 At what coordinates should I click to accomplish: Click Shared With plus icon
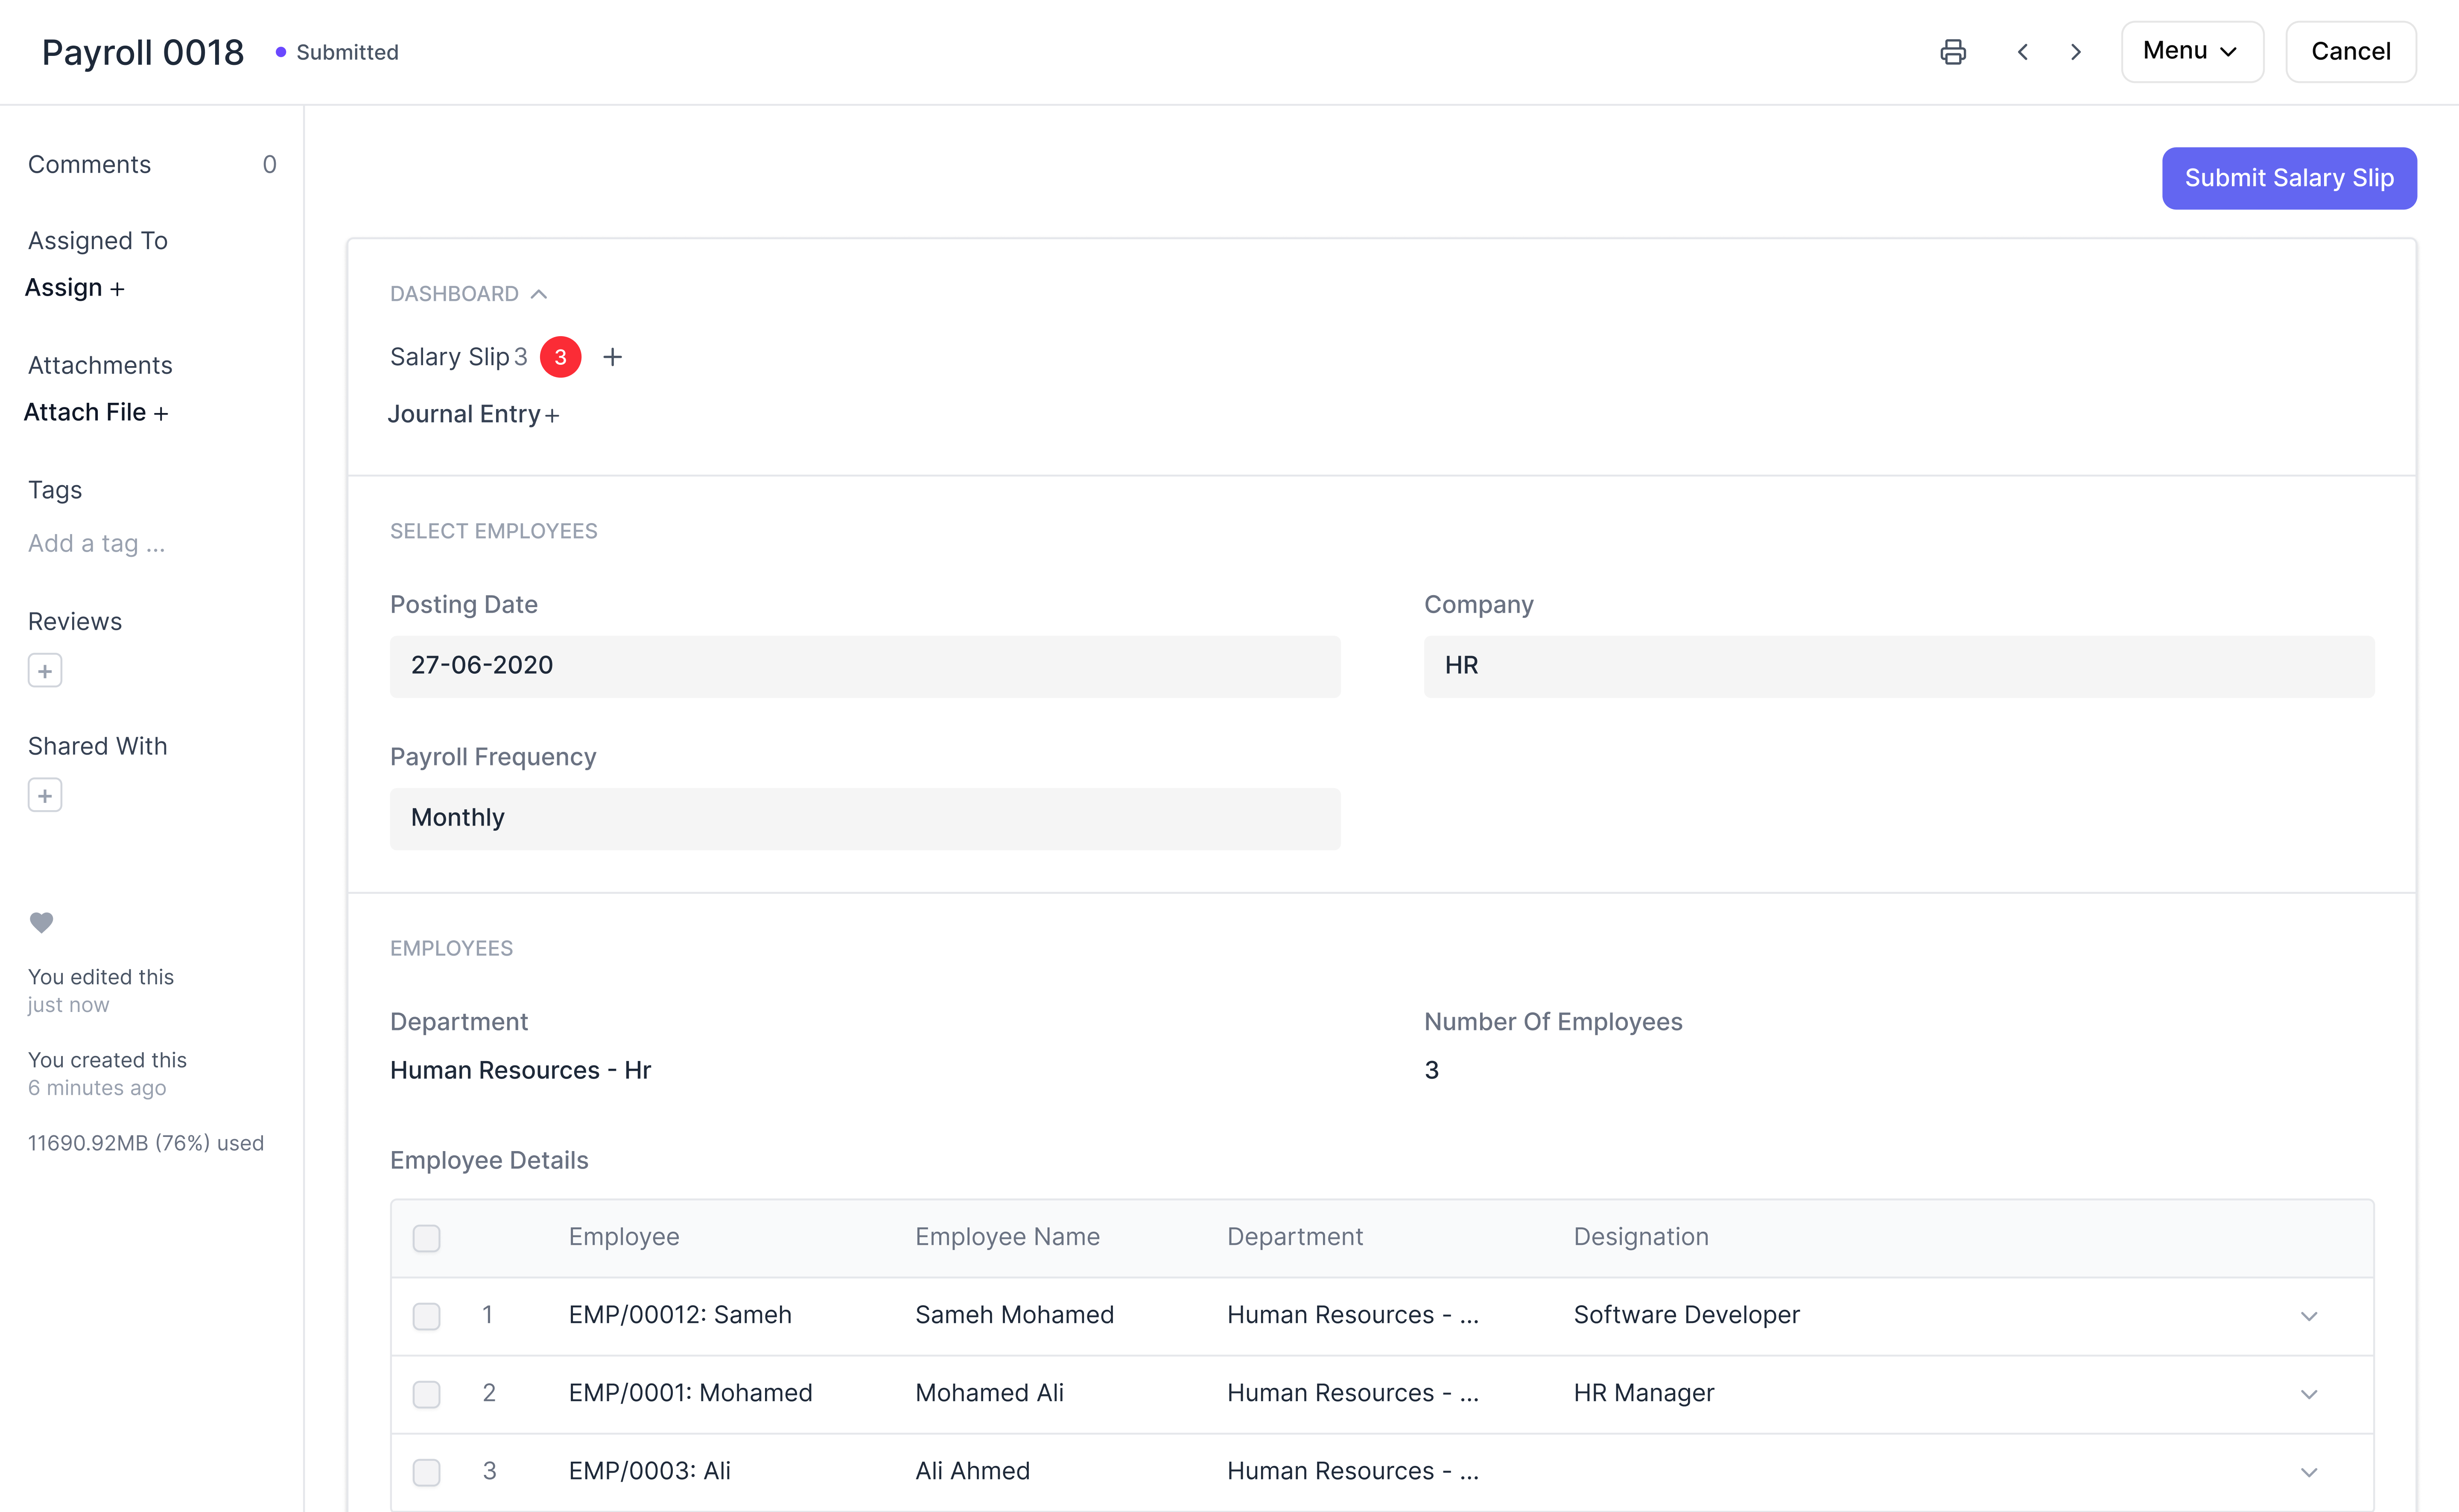[x=45, y=796]
